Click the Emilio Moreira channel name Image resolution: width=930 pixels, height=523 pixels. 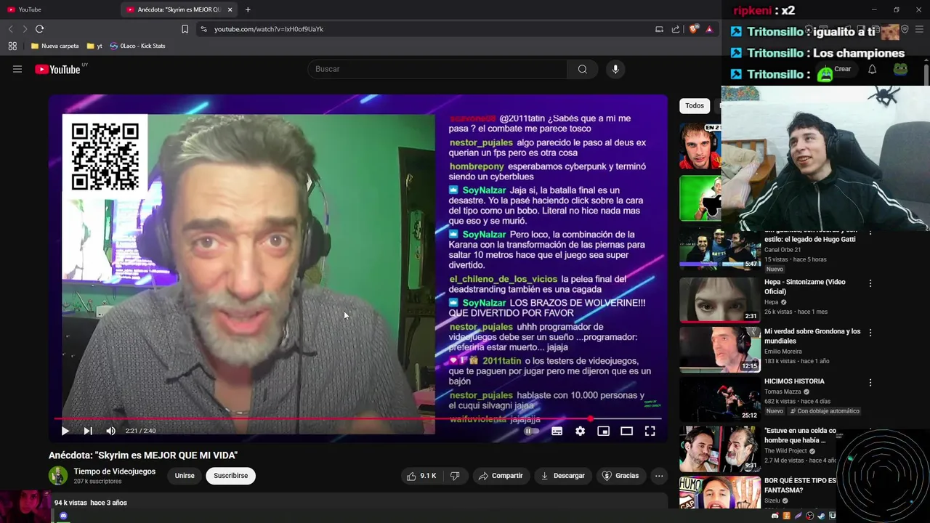[783, 352]
